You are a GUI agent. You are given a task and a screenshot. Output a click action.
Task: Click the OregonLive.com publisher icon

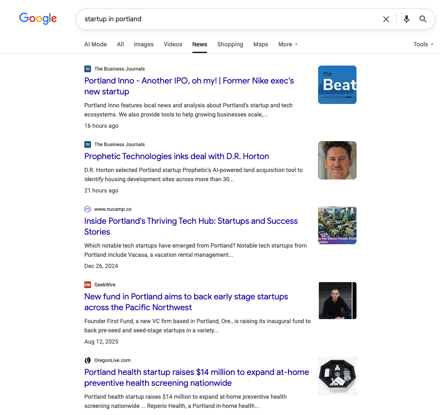(x=88, y=360)
